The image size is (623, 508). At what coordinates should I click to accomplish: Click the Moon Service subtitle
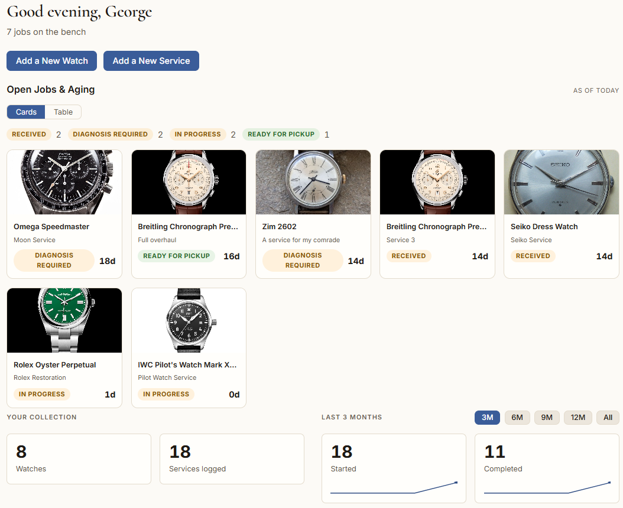[34, 240]
